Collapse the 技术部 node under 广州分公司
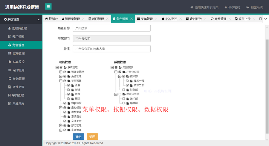This screenshot has width=269, height=146. [x=120, y=76]
